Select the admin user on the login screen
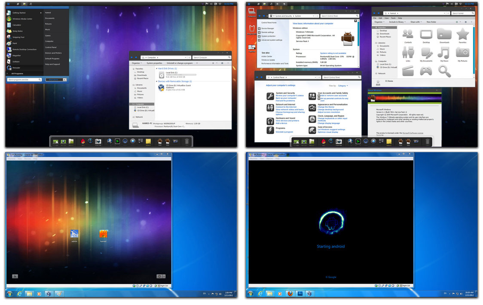The image size is (483, 305). 74,236
